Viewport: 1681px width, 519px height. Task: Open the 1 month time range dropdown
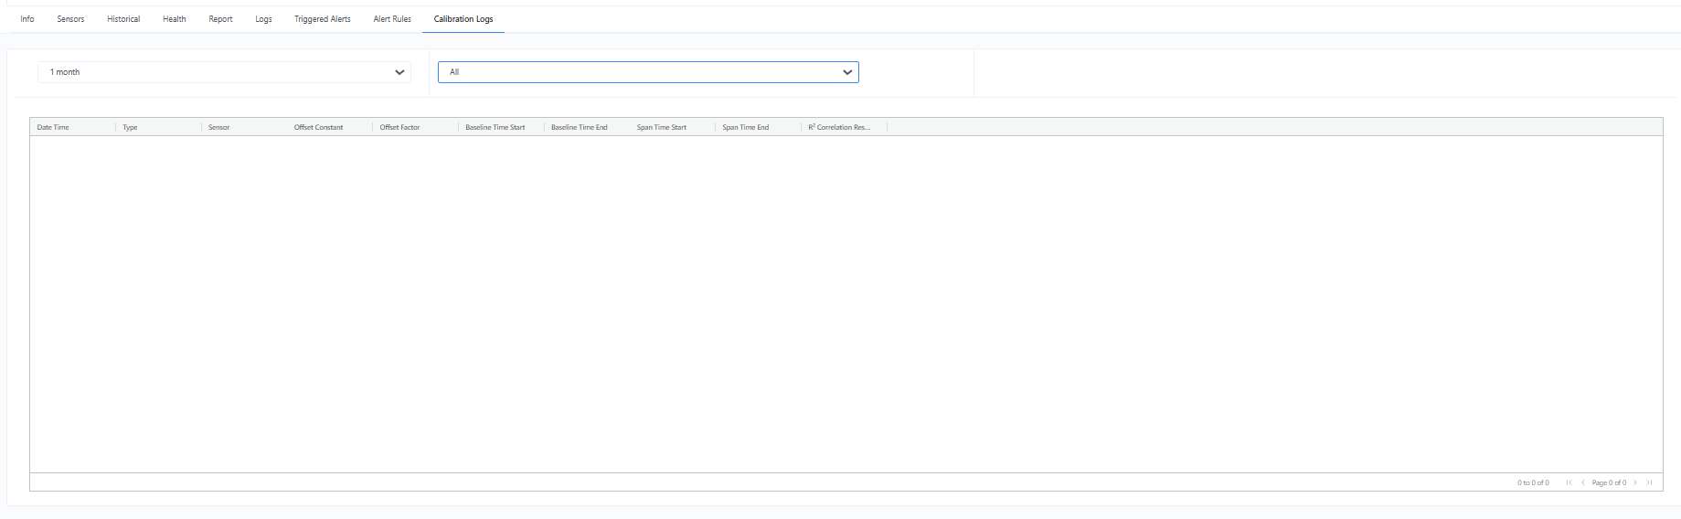[224, 72]
